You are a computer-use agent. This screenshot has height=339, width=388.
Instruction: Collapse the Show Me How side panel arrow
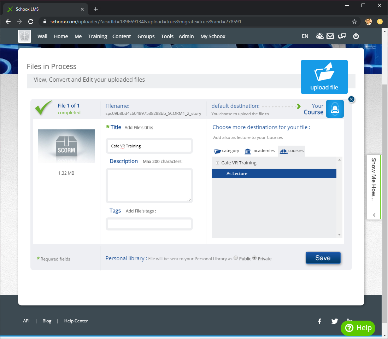coord(374,215)
